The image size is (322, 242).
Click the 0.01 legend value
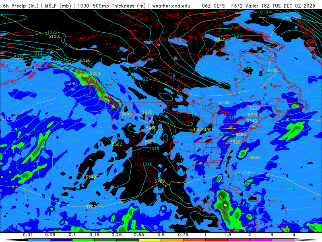coord(28,235)
